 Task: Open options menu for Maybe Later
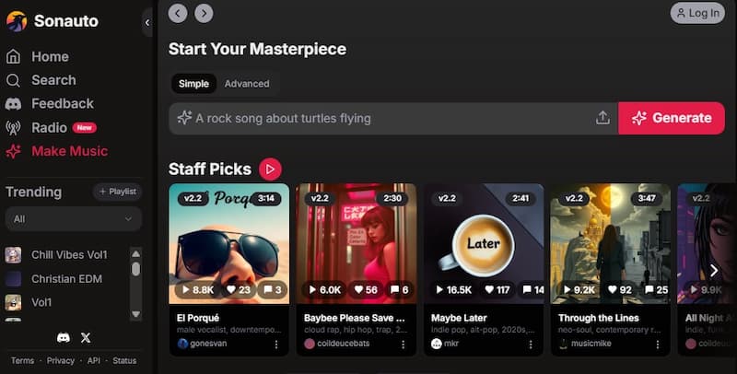(x=530, y=344)
